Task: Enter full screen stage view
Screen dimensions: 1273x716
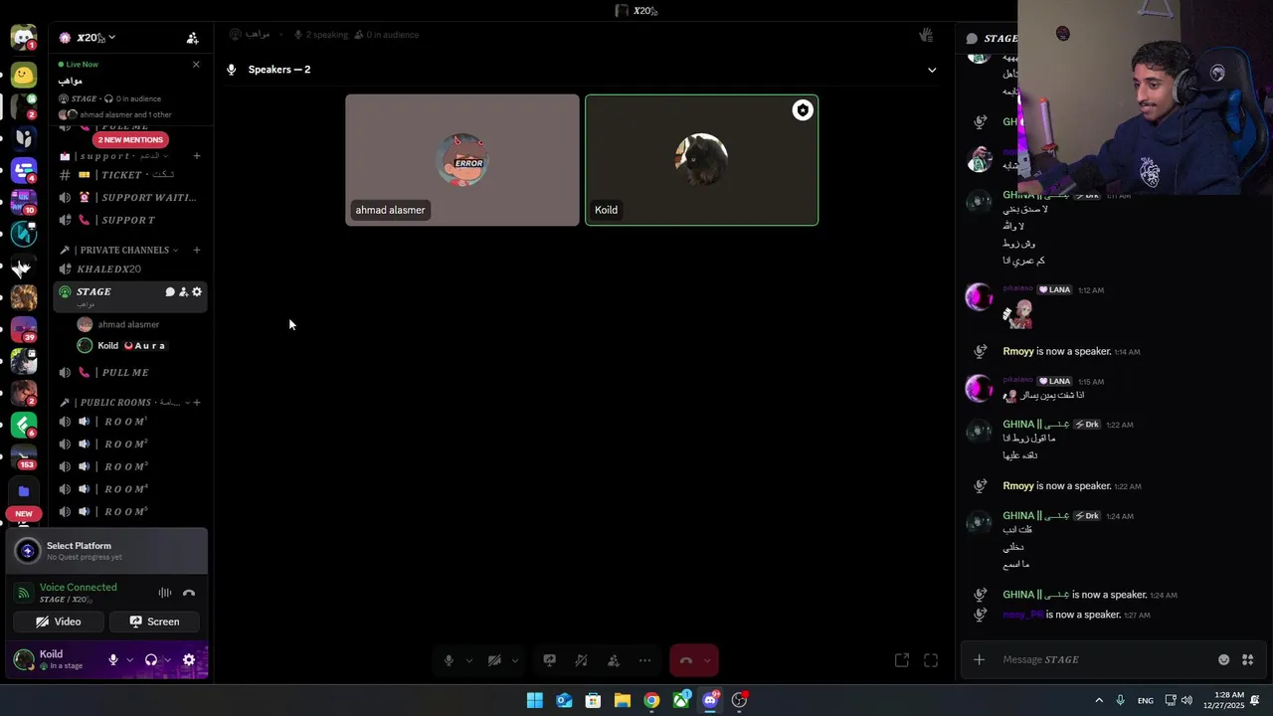Action: click(931, 660)
